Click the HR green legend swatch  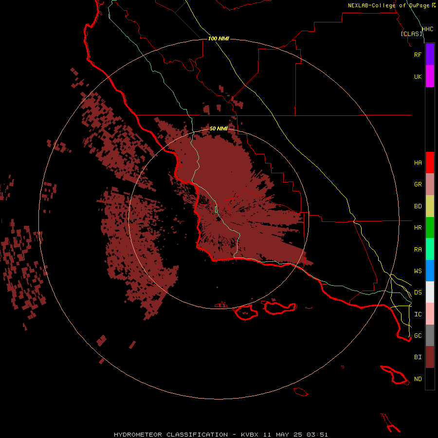430,228
